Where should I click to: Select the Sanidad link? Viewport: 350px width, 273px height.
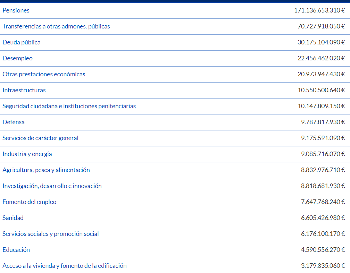point(13,218)
